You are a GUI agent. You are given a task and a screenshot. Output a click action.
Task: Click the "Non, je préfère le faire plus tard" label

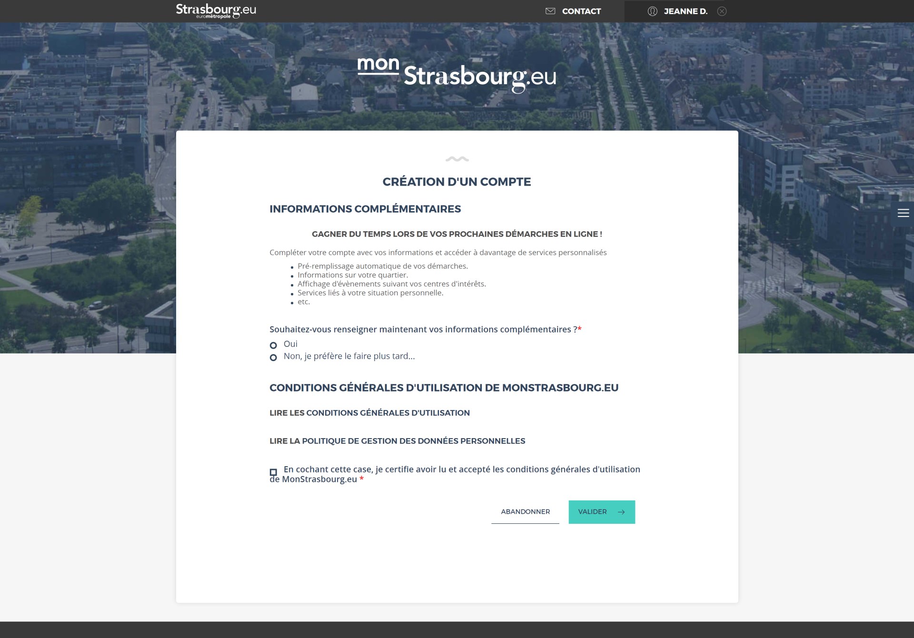349,356
